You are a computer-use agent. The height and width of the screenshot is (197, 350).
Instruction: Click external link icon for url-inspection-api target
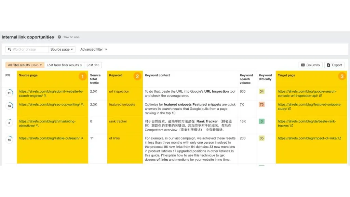tap(320, 96)
